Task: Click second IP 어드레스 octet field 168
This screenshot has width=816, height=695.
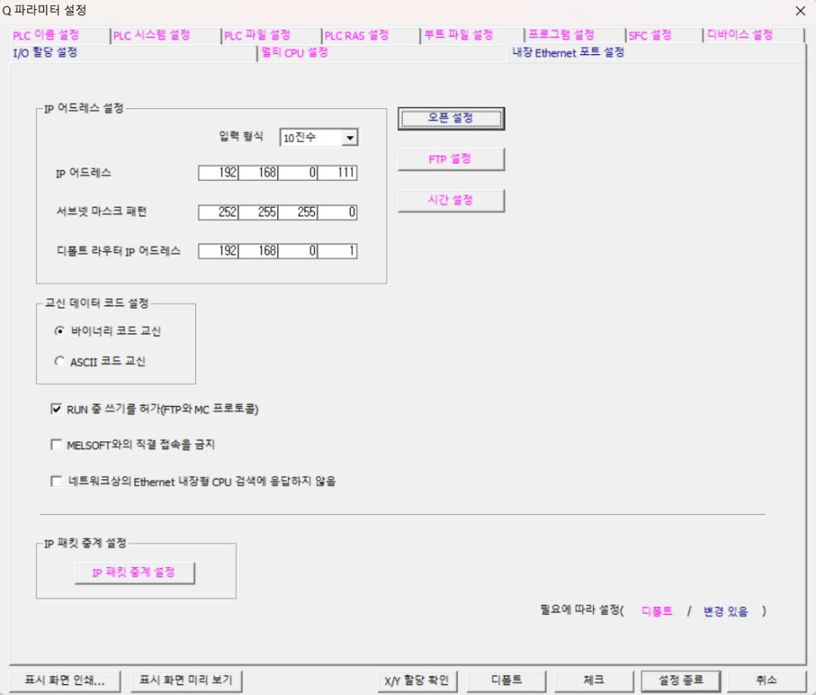Action: [258, 172]
